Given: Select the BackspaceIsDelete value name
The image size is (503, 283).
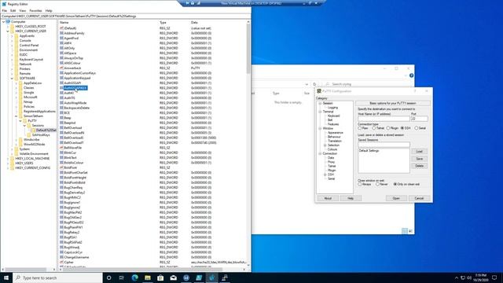Looking at the screenshot, I should (77, 108).
